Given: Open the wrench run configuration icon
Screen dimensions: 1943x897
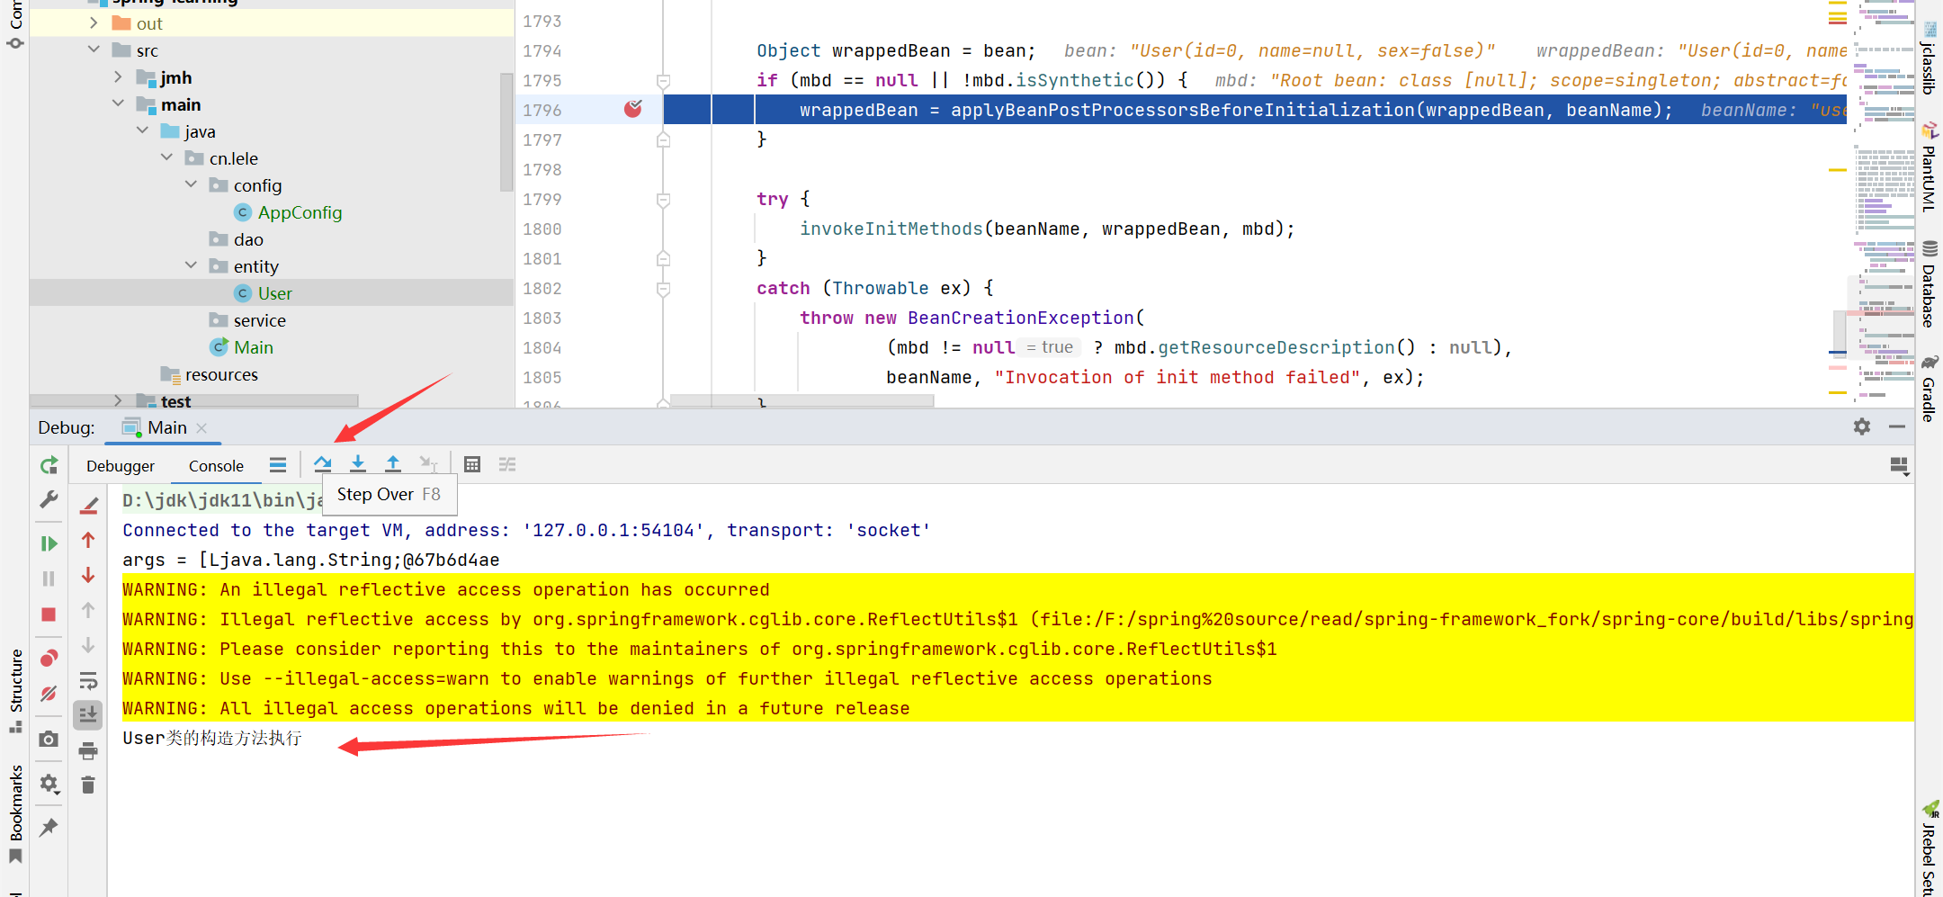Looking at the screenshot, I should coord(49,499).
